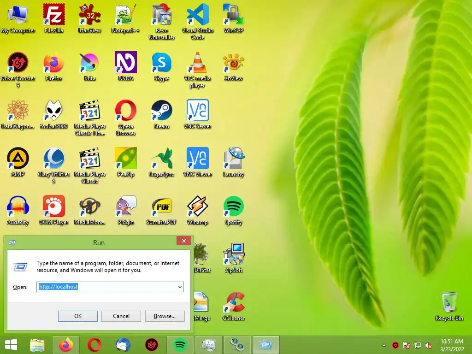Image resolution: width=472 pixels, height=354 pixels.
Task: Open Action Center flag tray icon
Action: 406,345
